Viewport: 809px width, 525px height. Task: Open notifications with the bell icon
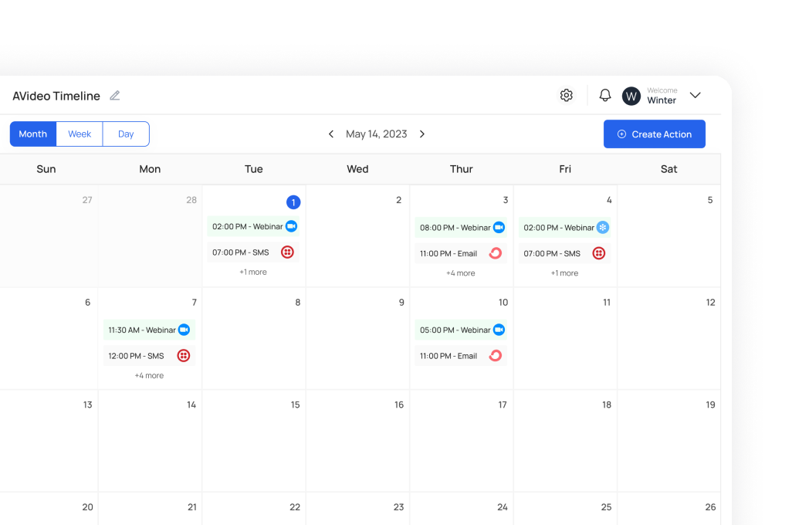[x=604, y=96]
